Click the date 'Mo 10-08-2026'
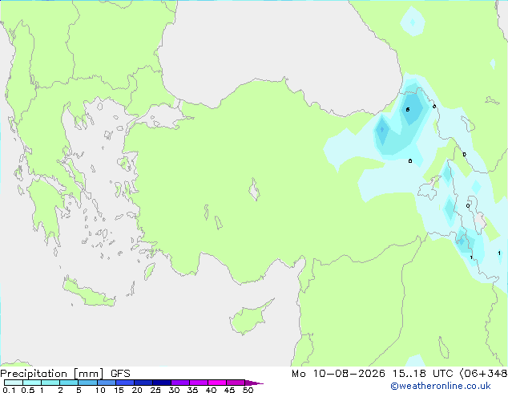 pos(338,374)
